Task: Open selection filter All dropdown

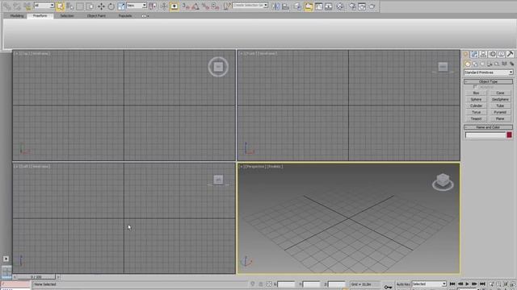Action: point(44,6)
